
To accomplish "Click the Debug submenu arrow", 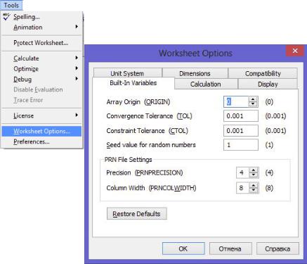I will click(77, 79).
